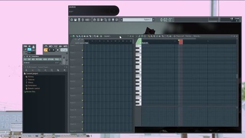
Task: Click the 0:02:12 time display
Action: point(166,20)
